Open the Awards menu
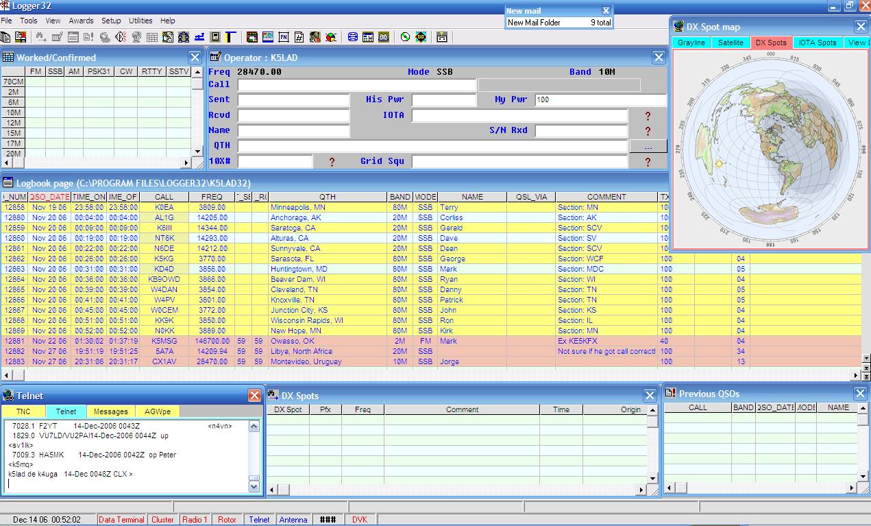The image size is (871, 526). point(82,21)
